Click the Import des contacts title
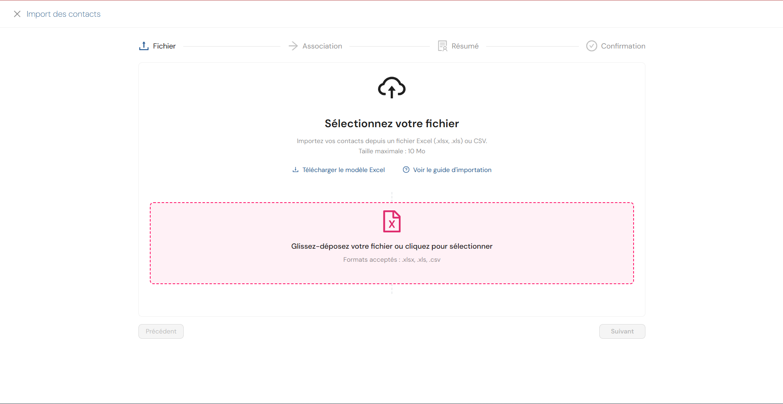The height and width of the screenshot is (404, 783). tap(63, 14)
